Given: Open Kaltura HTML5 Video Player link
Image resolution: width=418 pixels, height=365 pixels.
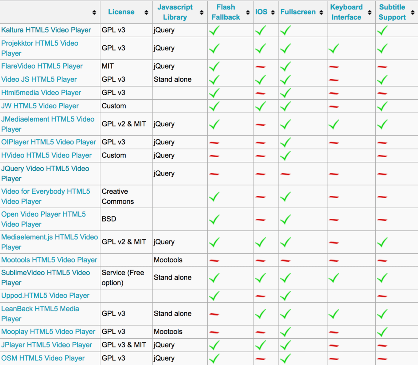Looking at the screenshot, I should coord(46,30).
